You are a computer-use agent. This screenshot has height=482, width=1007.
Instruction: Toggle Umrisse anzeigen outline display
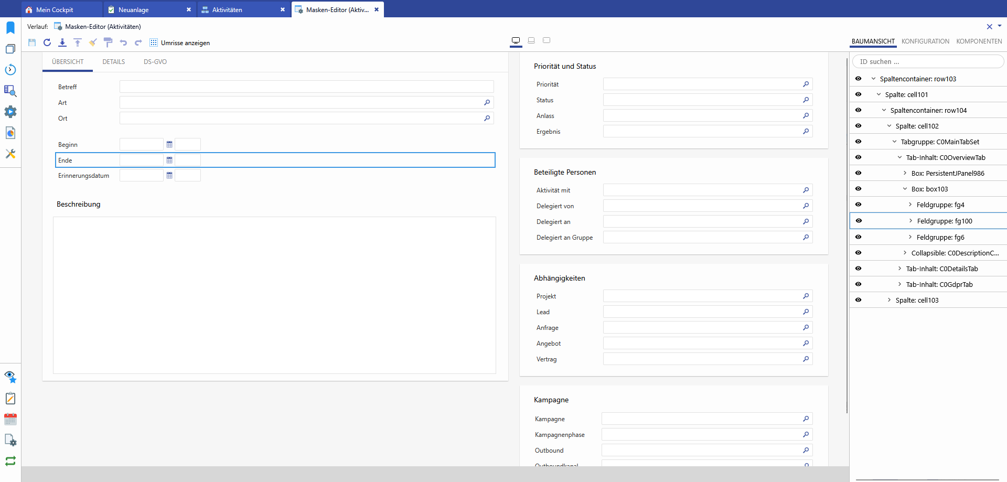click(x=180, y=43)
